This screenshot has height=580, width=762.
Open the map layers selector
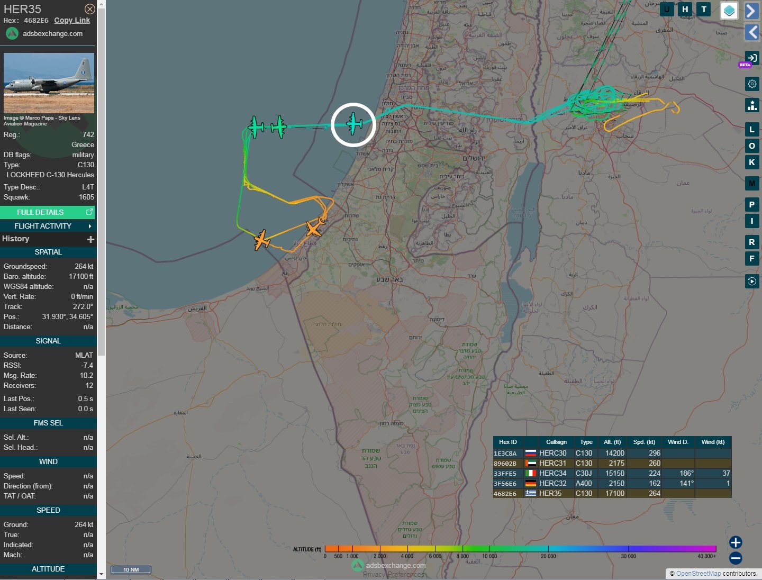pyautogui.click(x=729, y=11)
